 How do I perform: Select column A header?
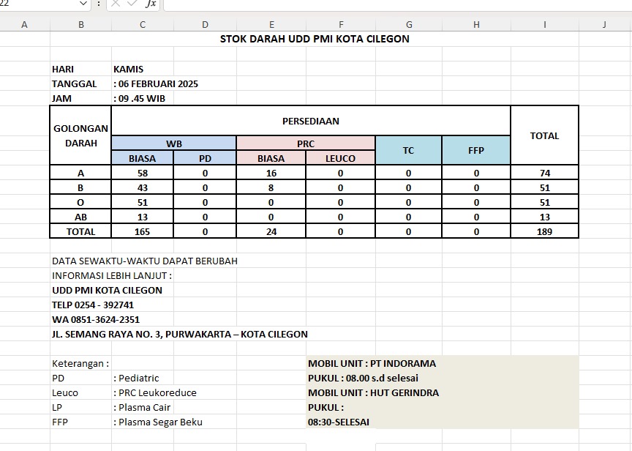25,24
